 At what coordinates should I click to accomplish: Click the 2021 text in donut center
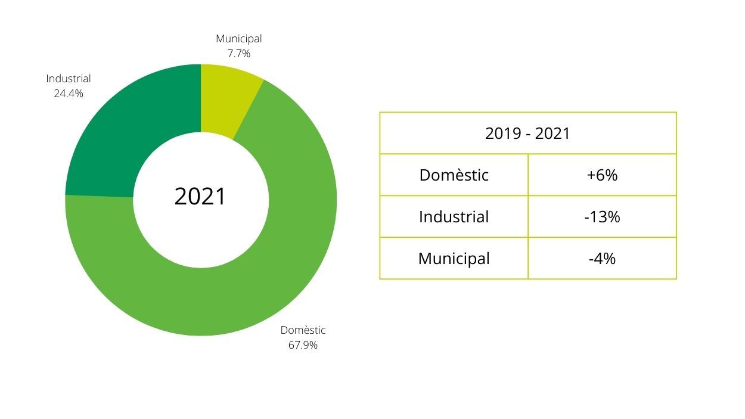[x=200, y=197]
